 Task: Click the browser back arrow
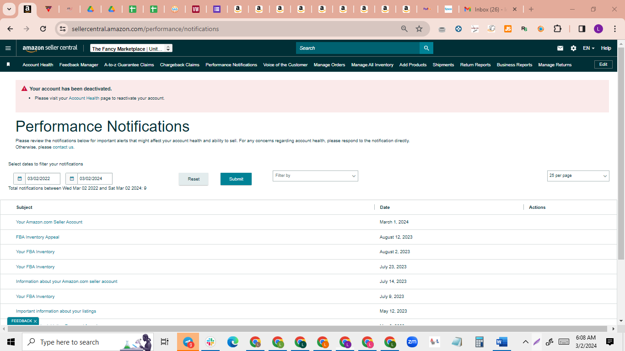coord(10,29)
